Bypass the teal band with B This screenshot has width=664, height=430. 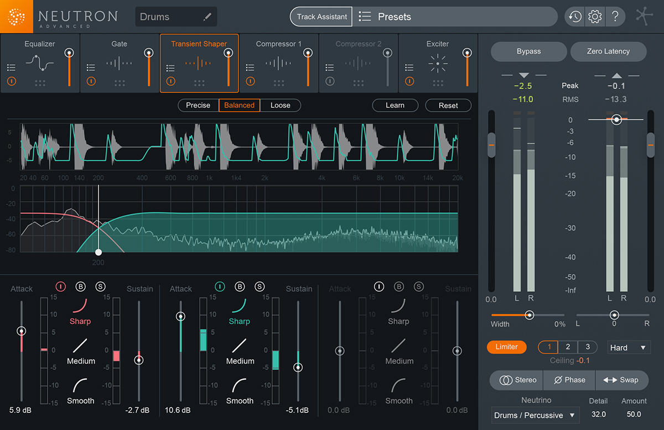tap(240, 286)
